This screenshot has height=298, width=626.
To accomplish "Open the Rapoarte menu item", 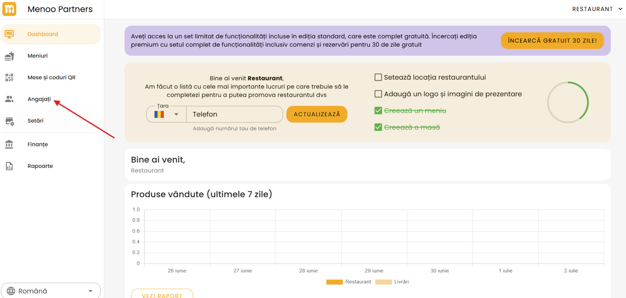I will coord(40,166).
